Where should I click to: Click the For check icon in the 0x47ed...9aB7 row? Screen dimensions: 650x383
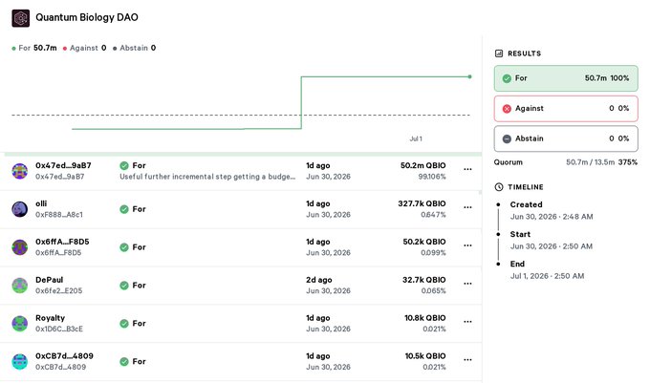[124, 165]
